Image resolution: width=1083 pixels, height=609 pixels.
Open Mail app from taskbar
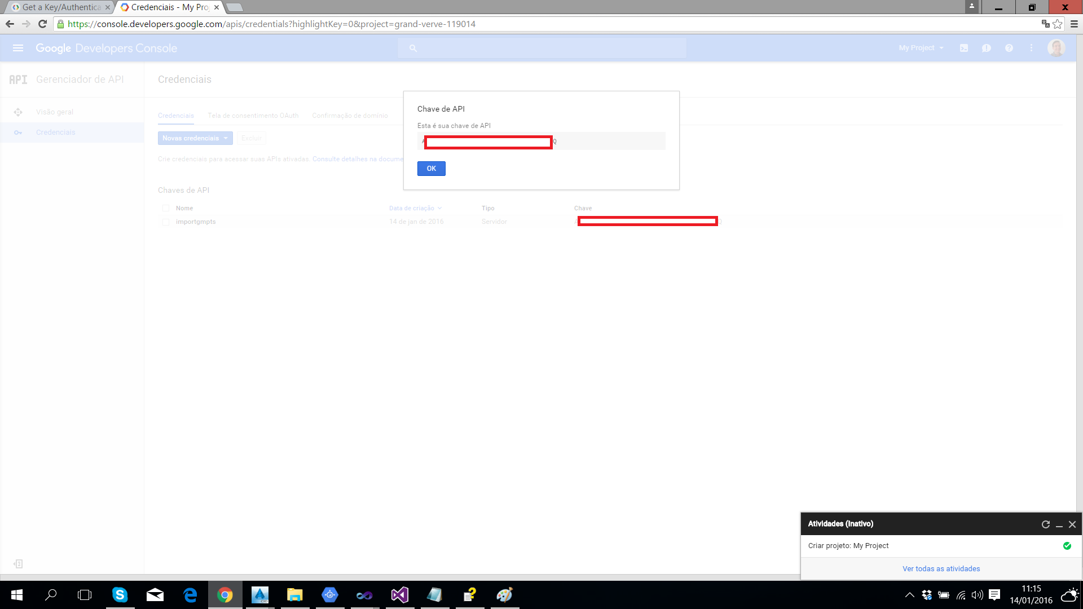[155, 595]
